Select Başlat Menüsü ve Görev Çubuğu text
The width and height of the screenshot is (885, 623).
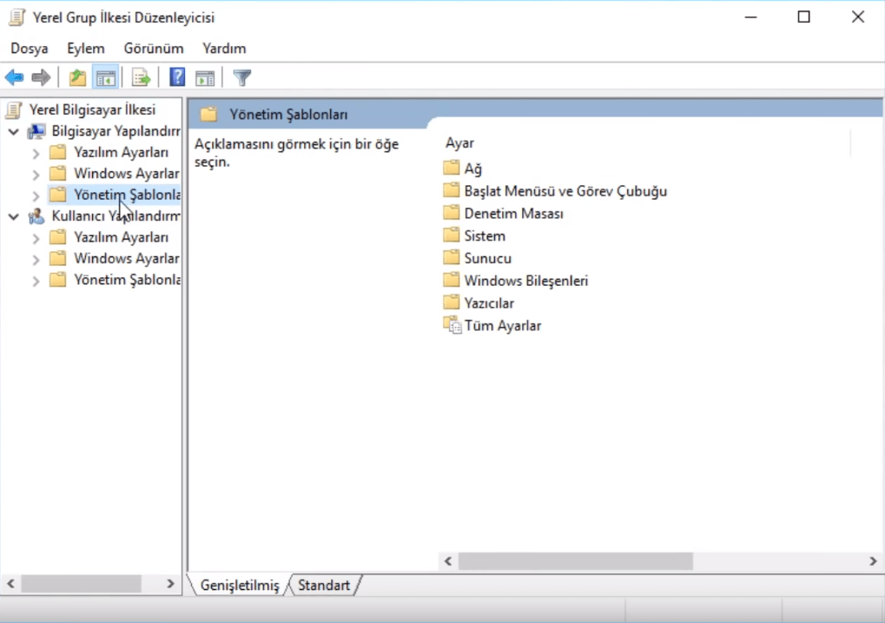point(565,191)
